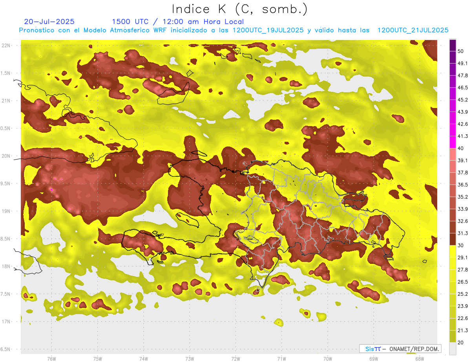The height and width of the screenshot is (364, 471).
Task: Click longitude axis label "68W"
Action: [x=419, y=359]
